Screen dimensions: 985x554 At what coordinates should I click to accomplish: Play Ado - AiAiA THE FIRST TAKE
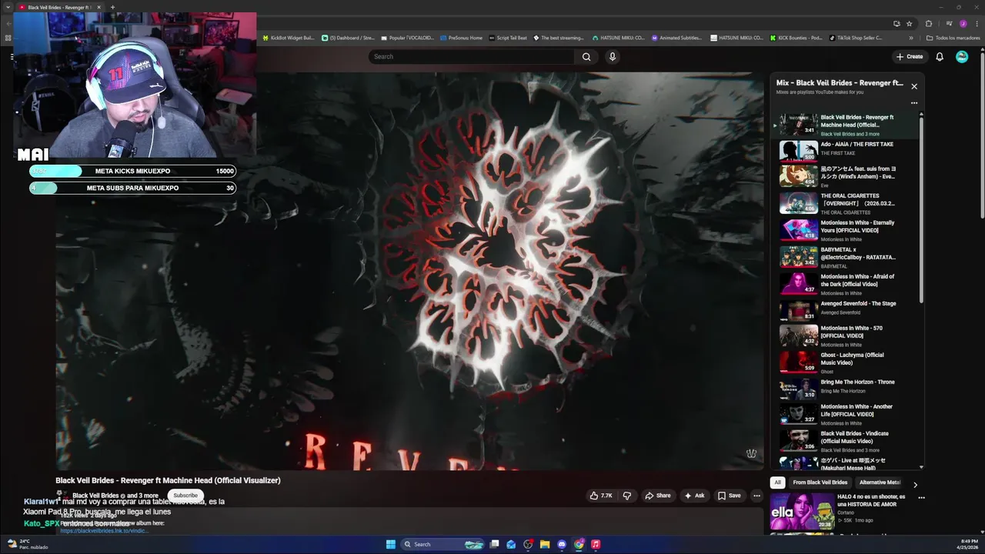point(846,150)
